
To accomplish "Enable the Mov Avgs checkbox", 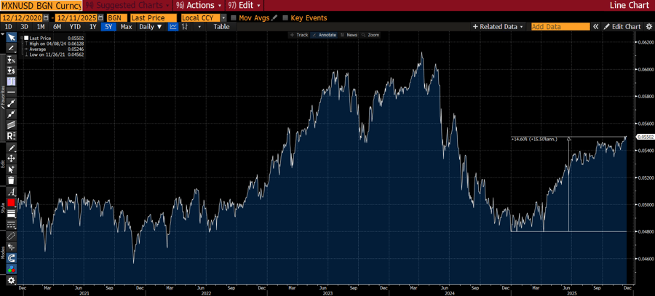I will [x=234, y=17].
